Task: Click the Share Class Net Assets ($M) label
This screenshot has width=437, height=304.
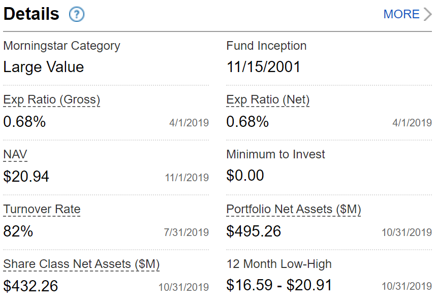Action: point(81,264)
